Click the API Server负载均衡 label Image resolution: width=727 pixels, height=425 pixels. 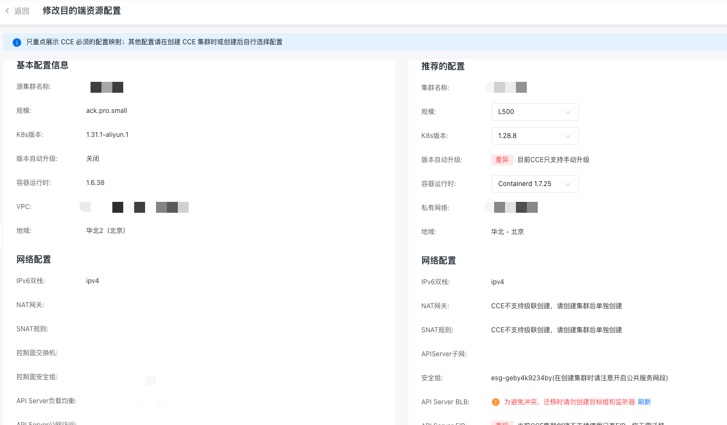click(x=46, y=401)
